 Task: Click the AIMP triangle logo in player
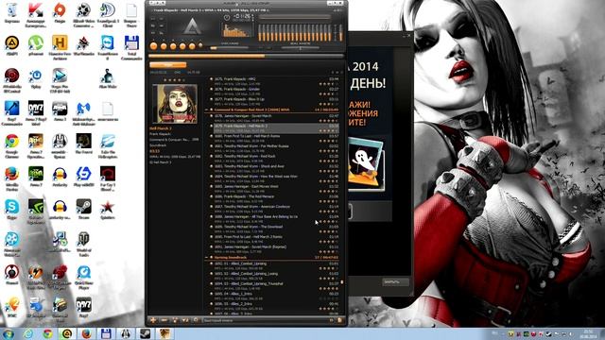[192, 27]
